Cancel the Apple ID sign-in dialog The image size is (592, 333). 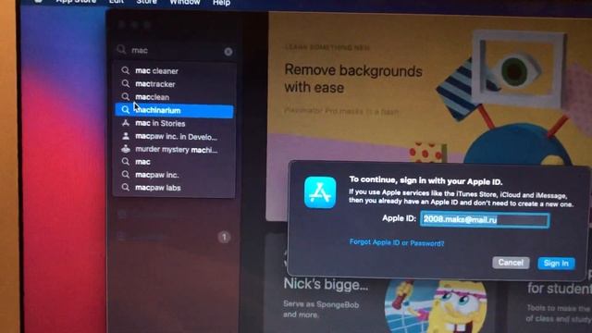tap(511, 263)
